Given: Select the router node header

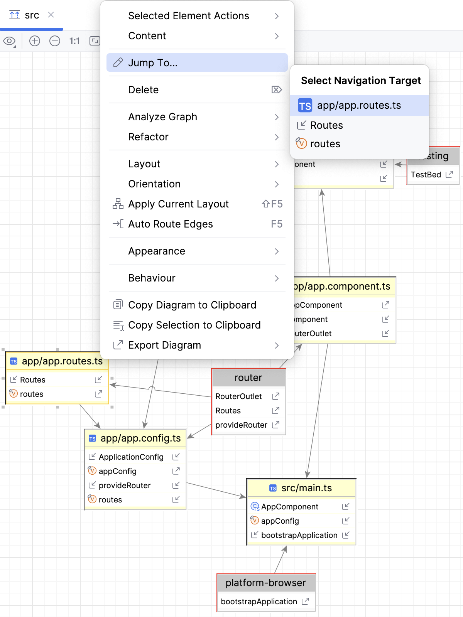Looking at the screenshot, I should (x=249, y=378).
